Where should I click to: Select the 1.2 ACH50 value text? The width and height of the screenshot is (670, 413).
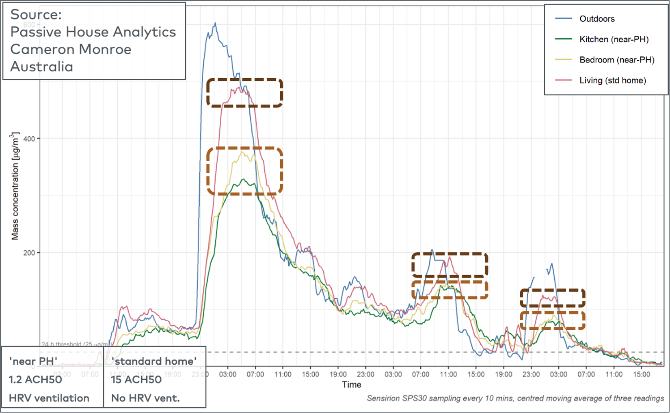click(35, 380)
